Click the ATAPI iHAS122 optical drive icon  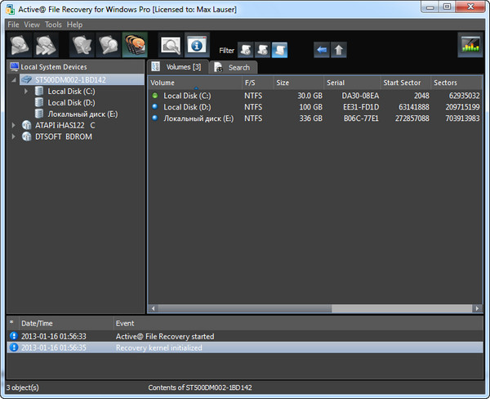(27, 125)
